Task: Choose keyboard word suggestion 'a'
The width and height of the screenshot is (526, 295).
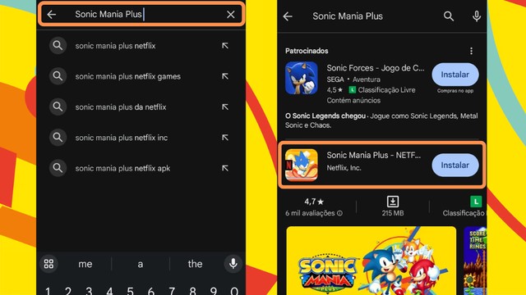Action: (141, 264)
